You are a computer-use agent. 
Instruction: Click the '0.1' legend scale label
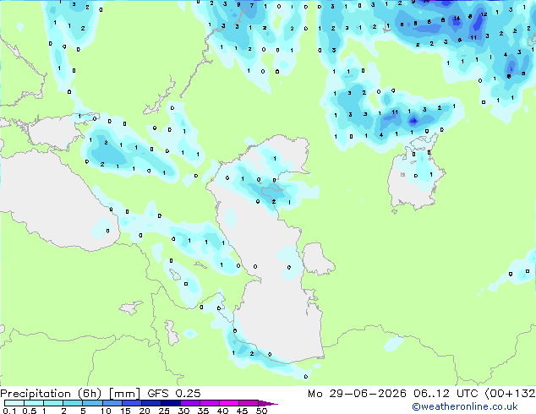point(9,411)
